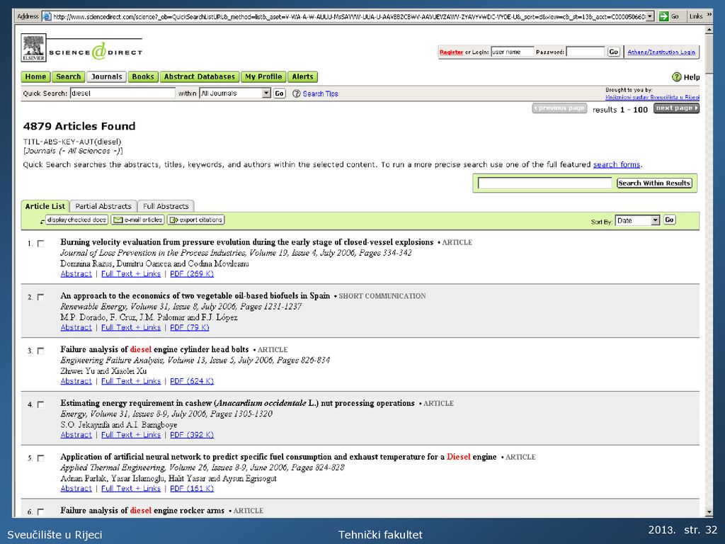Open PDF (79 K) link

(x=190, y=327)
